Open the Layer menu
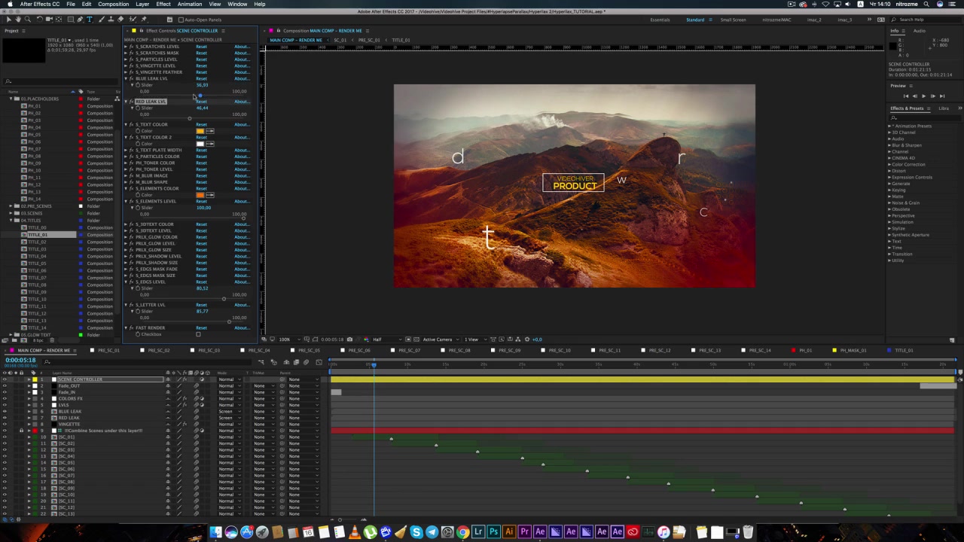Screen dimensions: 964x542 tap(142, 5)
